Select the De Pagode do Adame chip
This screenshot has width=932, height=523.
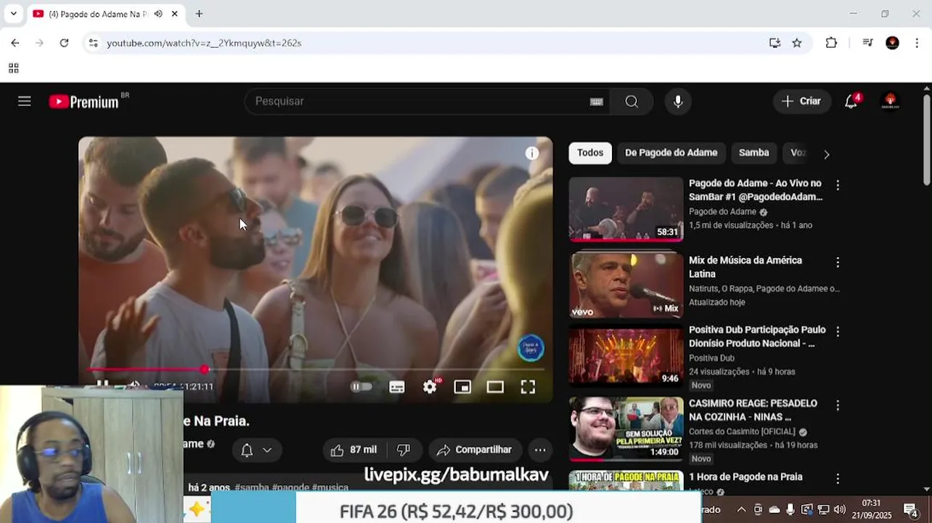point(671,153)
